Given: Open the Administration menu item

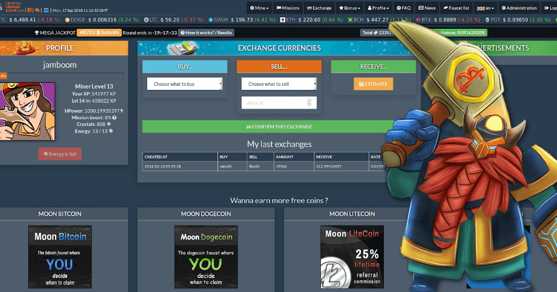Looking at the screenshot, I should 519,8.
